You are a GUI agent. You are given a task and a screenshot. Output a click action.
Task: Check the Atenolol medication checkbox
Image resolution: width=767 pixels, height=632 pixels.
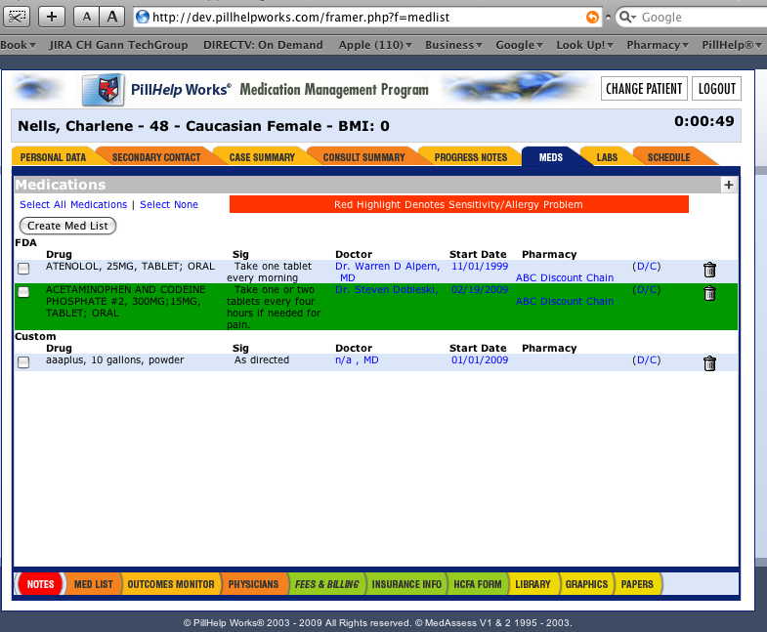(x=23, y=269)
